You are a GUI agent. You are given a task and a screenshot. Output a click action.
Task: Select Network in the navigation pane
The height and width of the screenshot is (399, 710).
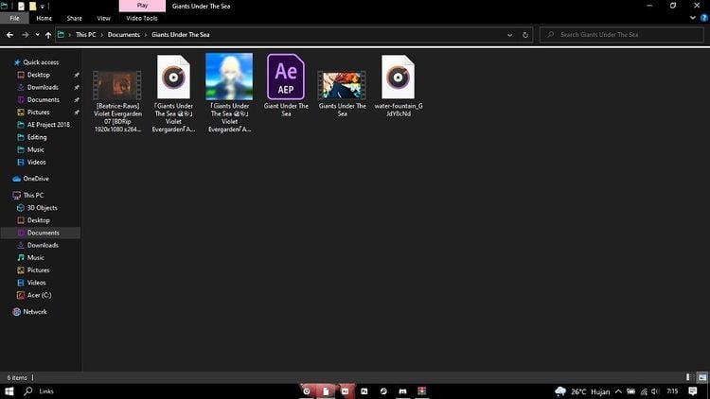coord(34,312)
